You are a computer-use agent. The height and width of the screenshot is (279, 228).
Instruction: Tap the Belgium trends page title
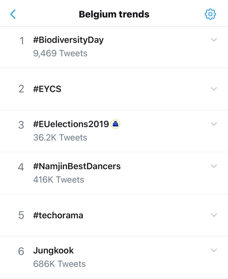(114, 14)
